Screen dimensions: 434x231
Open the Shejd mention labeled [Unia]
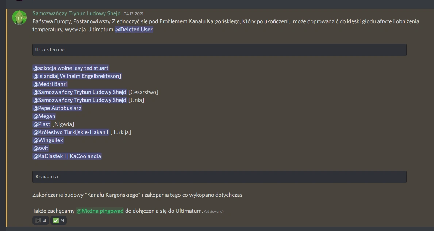pyautogui.click(x=80, y=100)
